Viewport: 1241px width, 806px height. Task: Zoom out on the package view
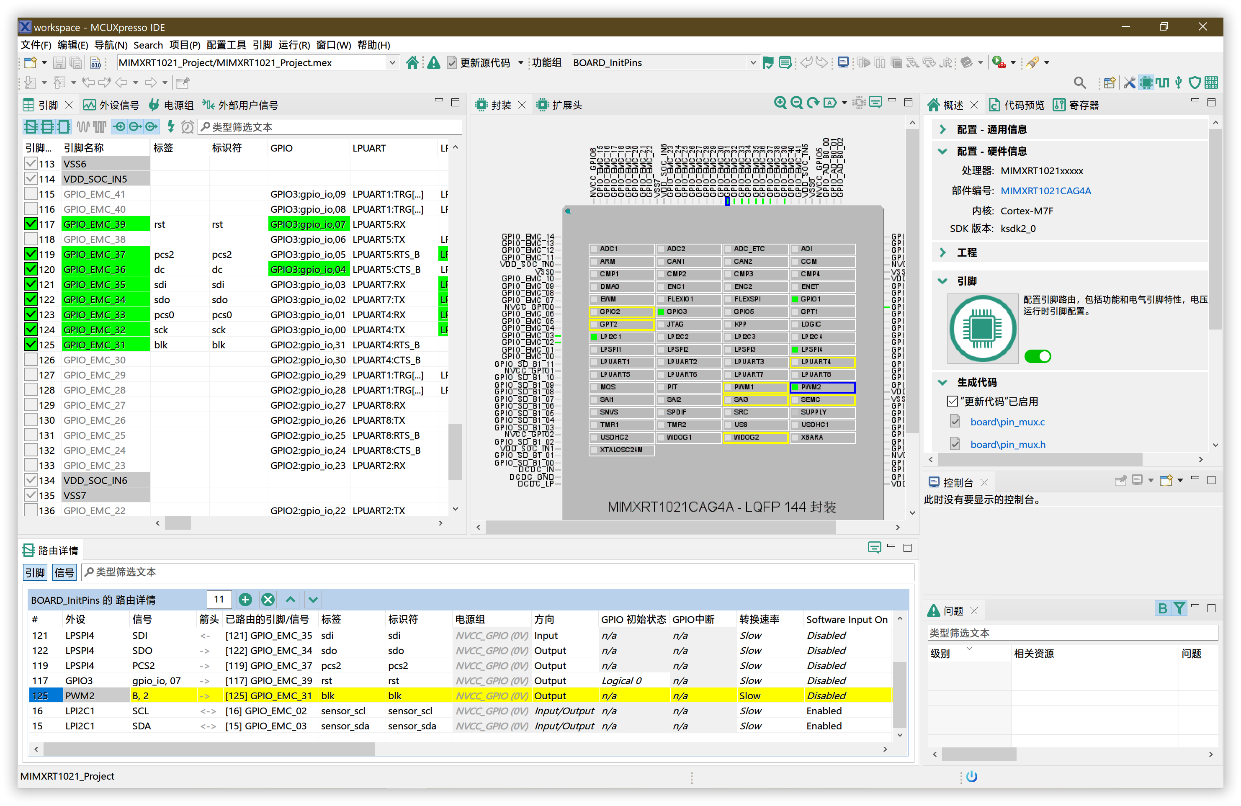[796, 103]
